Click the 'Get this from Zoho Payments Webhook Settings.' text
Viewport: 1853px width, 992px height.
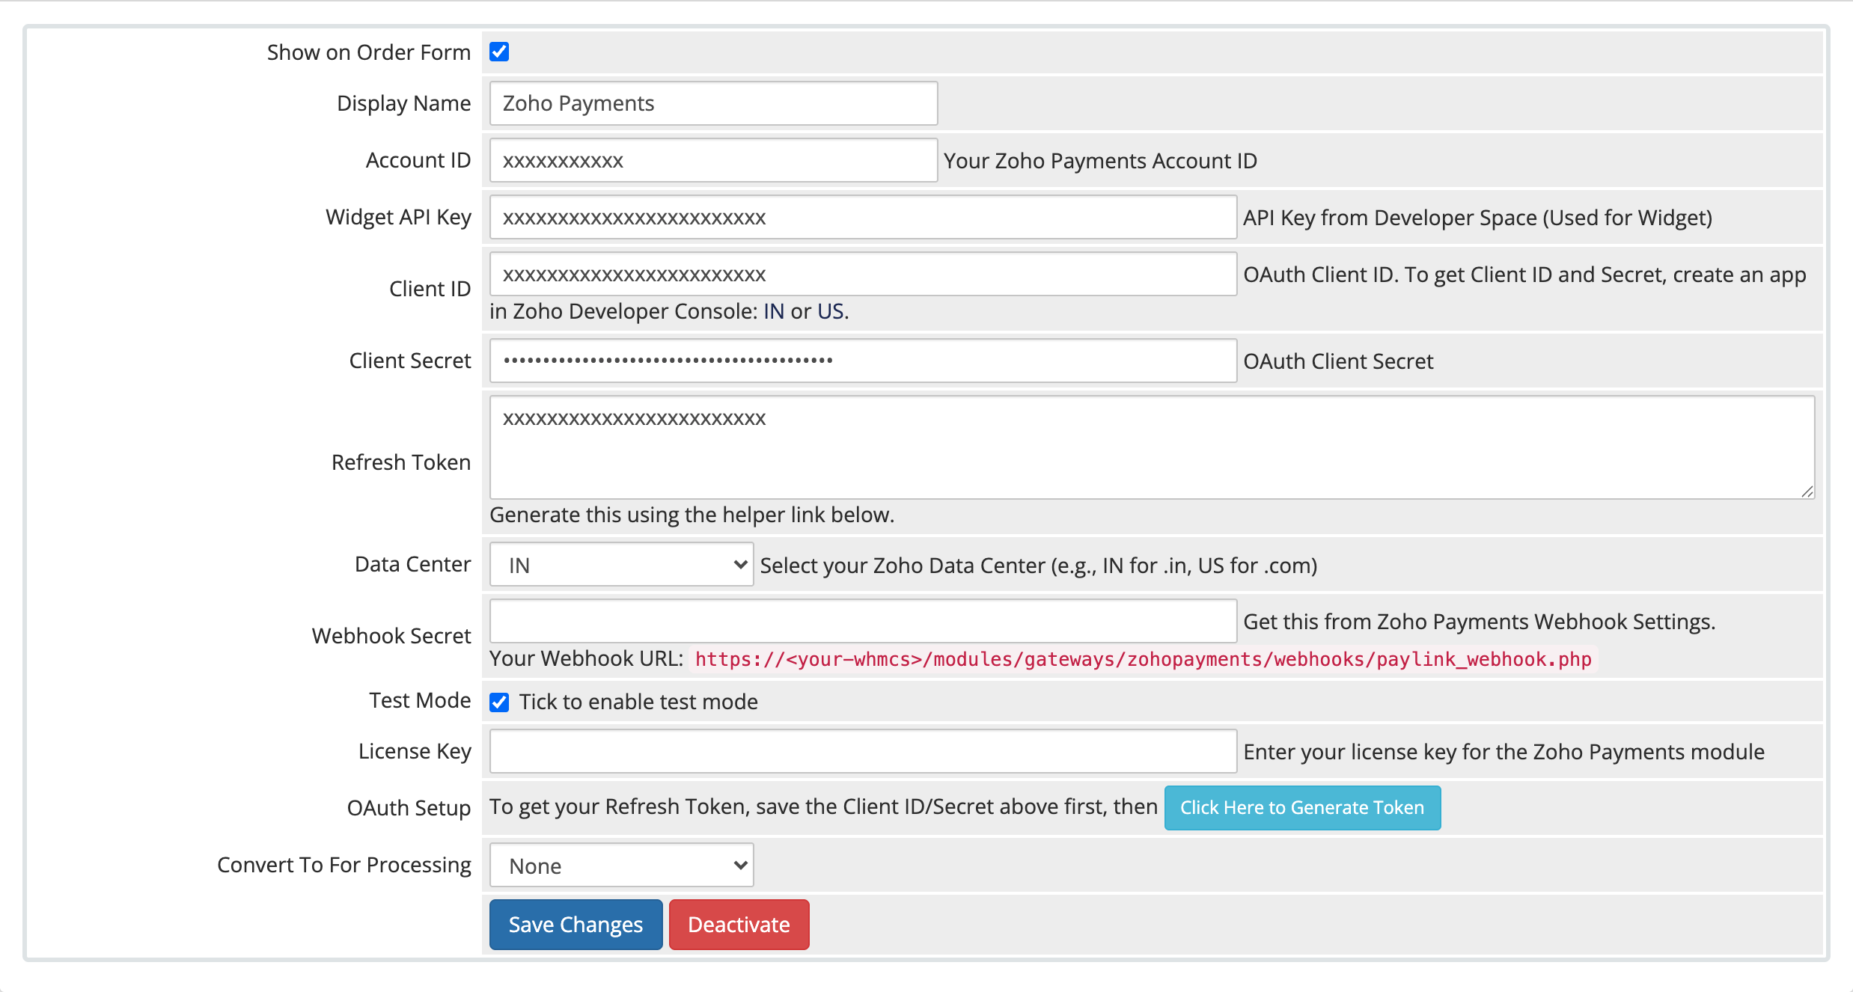pyautogui.click(x=1479, y=622)
